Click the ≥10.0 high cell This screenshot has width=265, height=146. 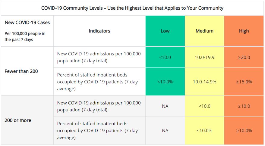coord(244,106)
